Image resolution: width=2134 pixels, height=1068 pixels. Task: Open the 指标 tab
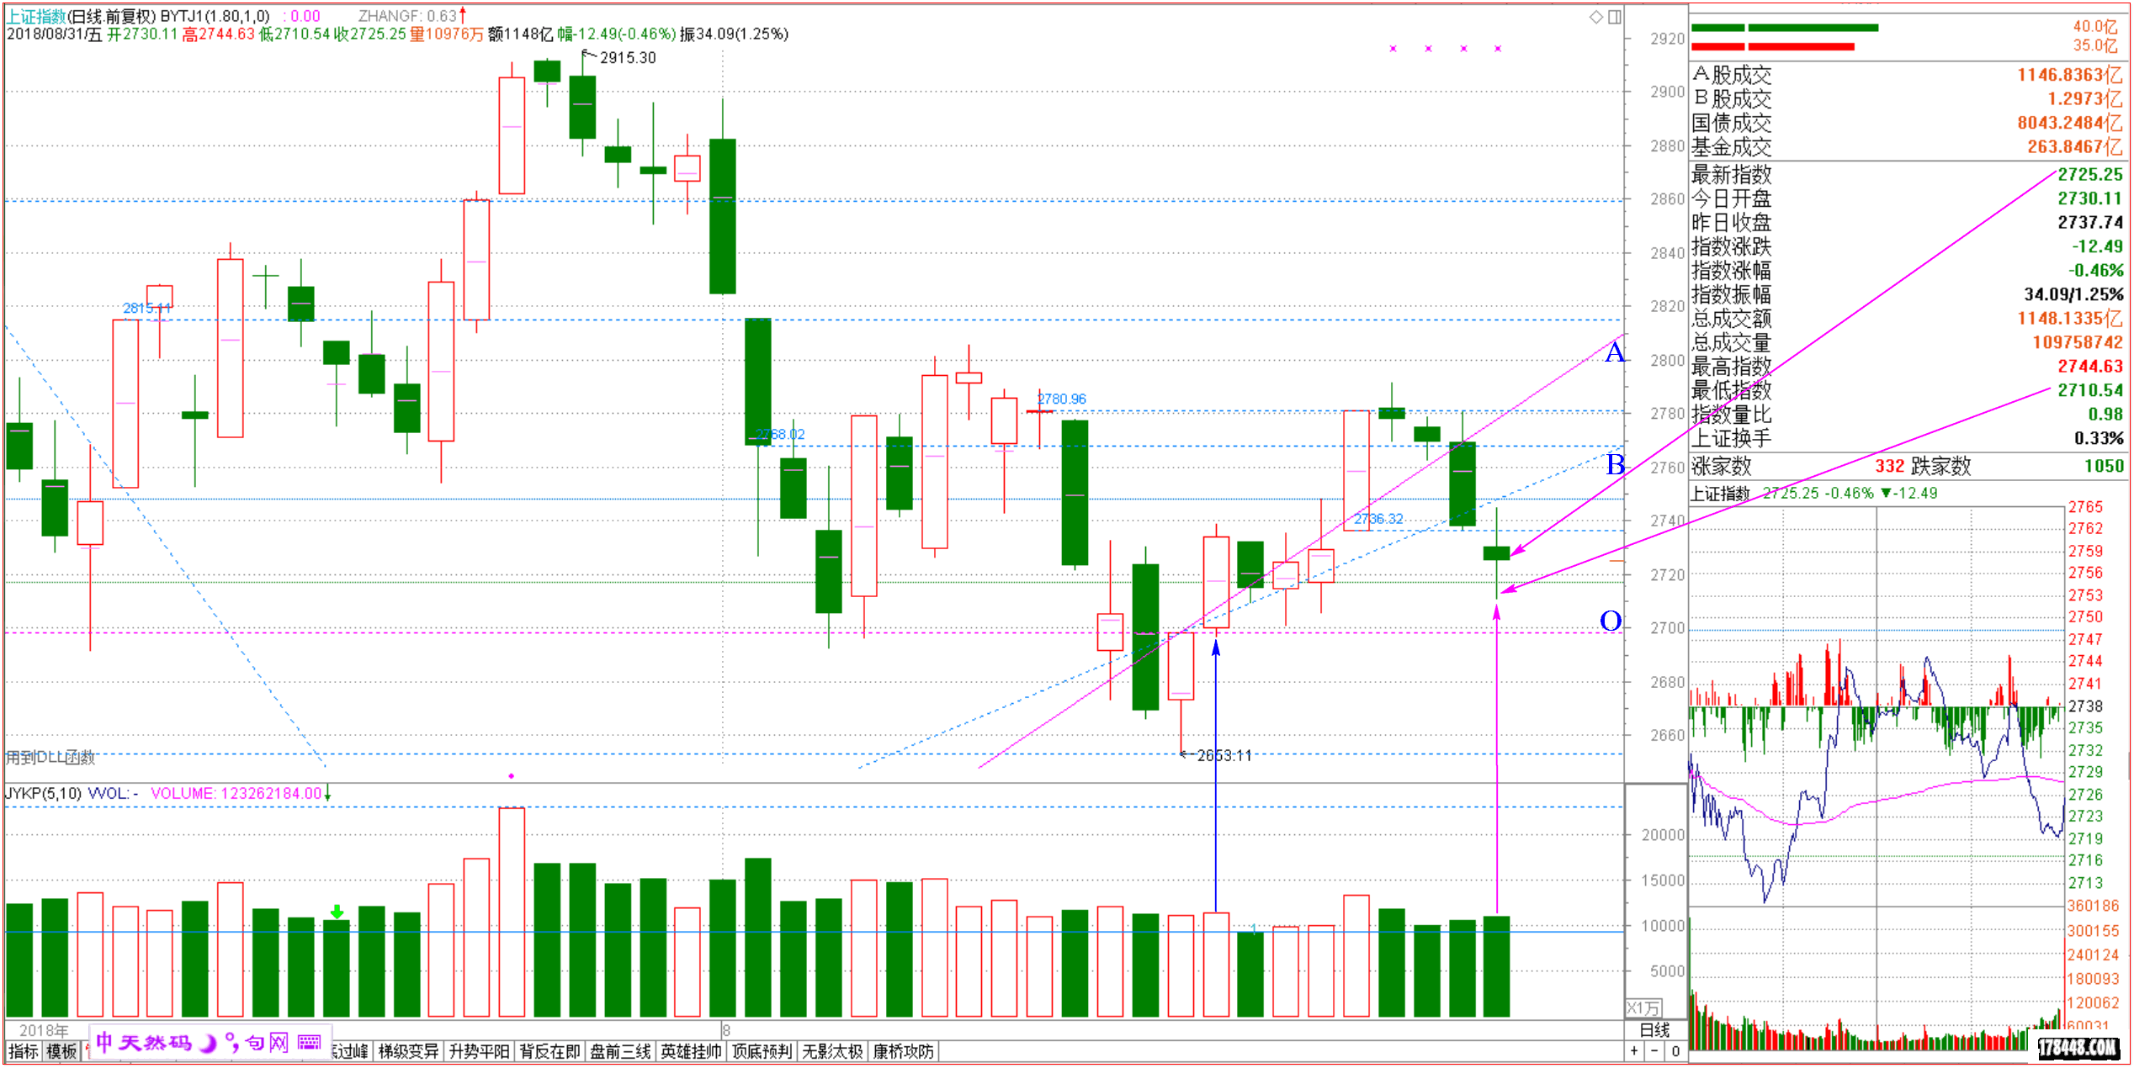[x=24, y=1051]
